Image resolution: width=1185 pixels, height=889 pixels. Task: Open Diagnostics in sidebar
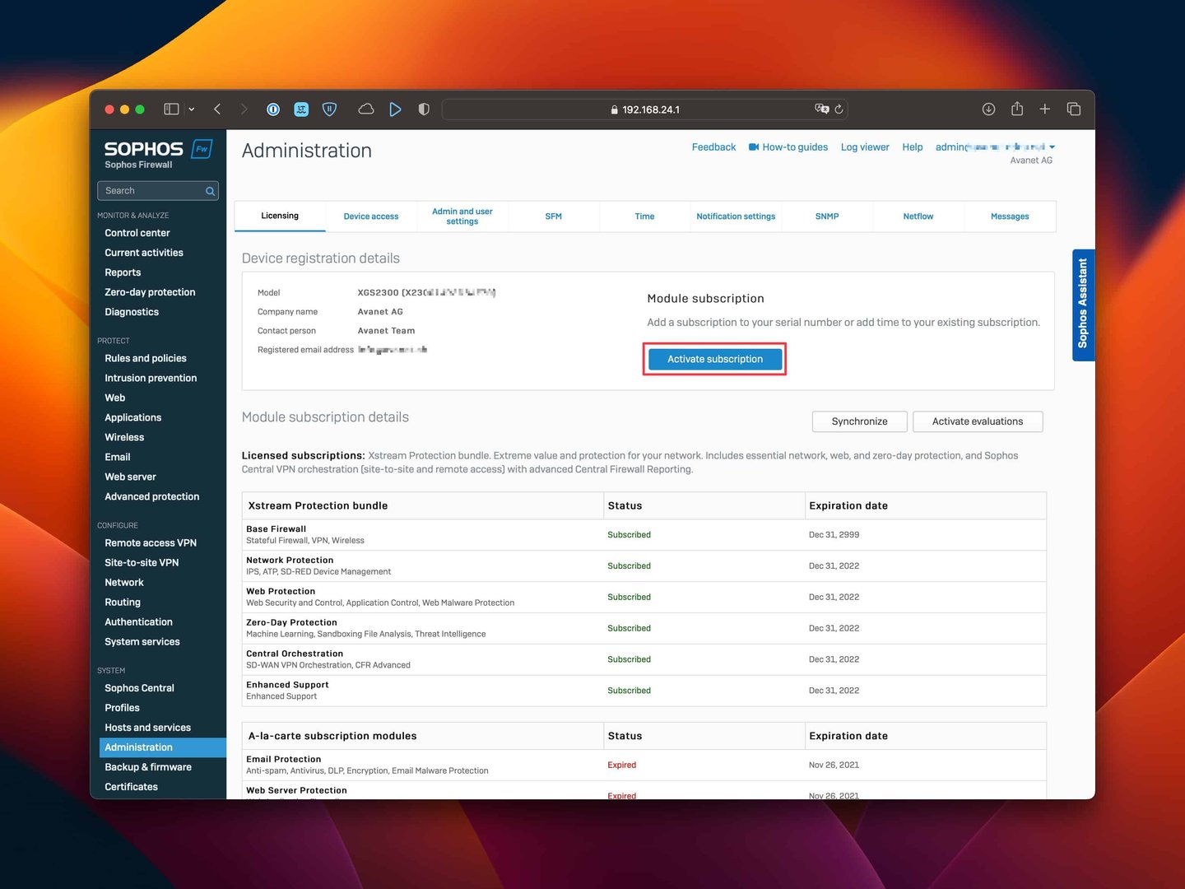coord(132,312)
